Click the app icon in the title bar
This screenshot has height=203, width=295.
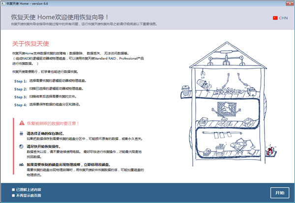pos(4,3)
